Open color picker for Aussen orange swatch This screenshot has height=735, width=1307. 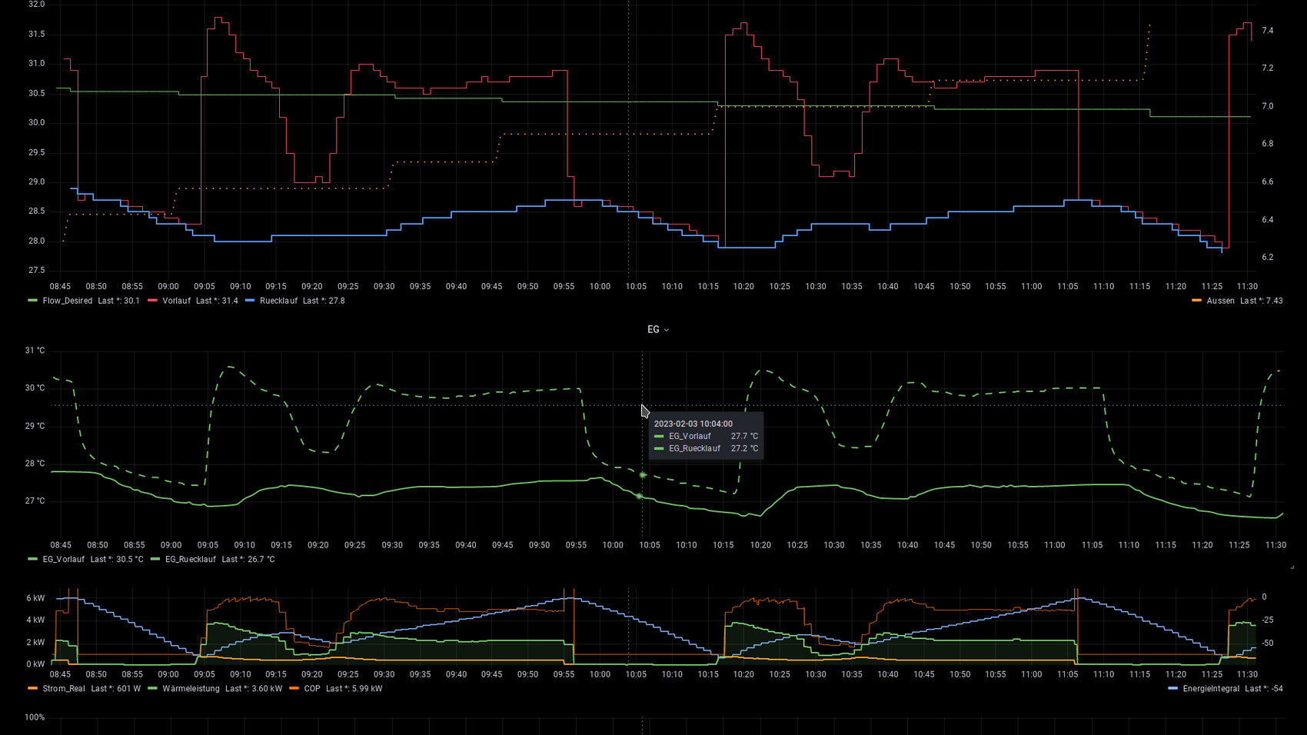(1196, 301)
